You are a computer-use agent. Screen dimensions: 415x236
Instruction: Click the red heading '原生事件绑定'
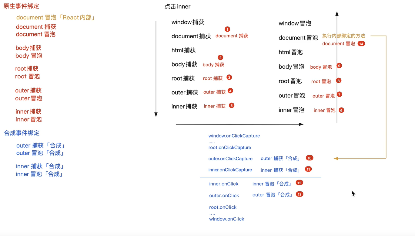click(x=21, y=6)
